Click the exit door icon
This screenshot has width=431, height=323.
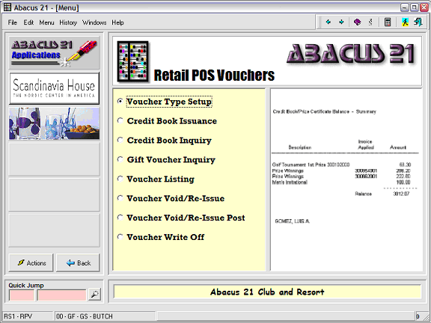click(418, 22)
